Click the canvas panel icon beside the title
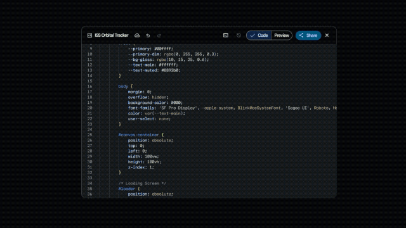The width and height of the screenshot is (406, 228). click(x=89, y=35)
